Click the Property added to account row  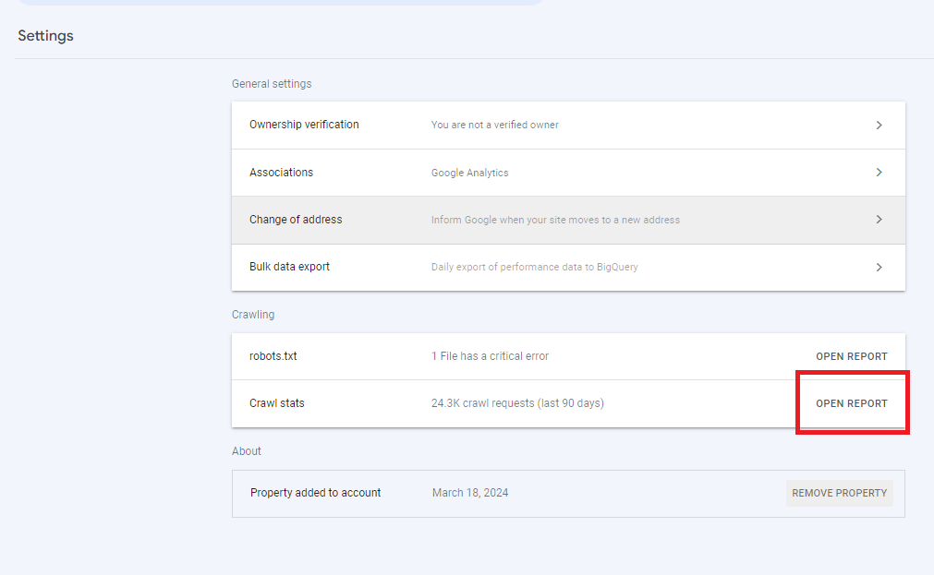(315, 493)
